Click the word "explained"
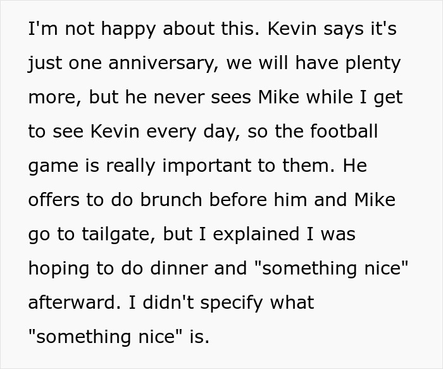Image resolution: width=443 pixels, height=369 pixels. point(242,235)
